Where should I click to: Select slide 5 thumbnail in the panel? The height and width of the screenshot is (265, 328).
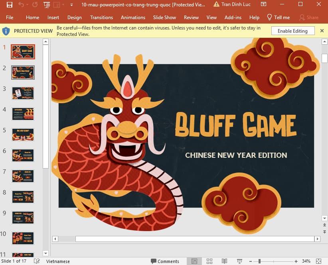23,134
